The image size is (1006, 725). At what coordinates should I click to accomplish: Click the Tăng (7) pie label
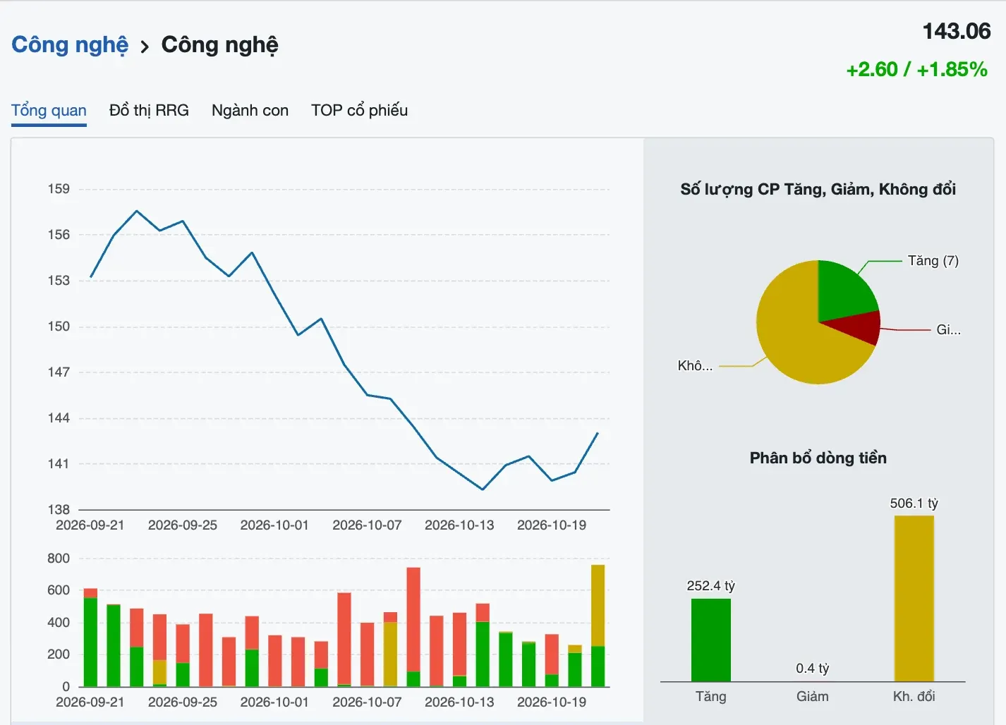[x=933, y=260]
